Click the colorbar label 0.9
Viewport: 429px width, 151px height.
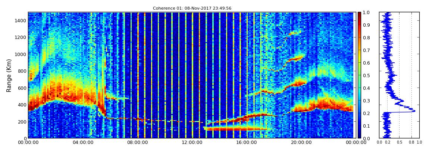367,25
